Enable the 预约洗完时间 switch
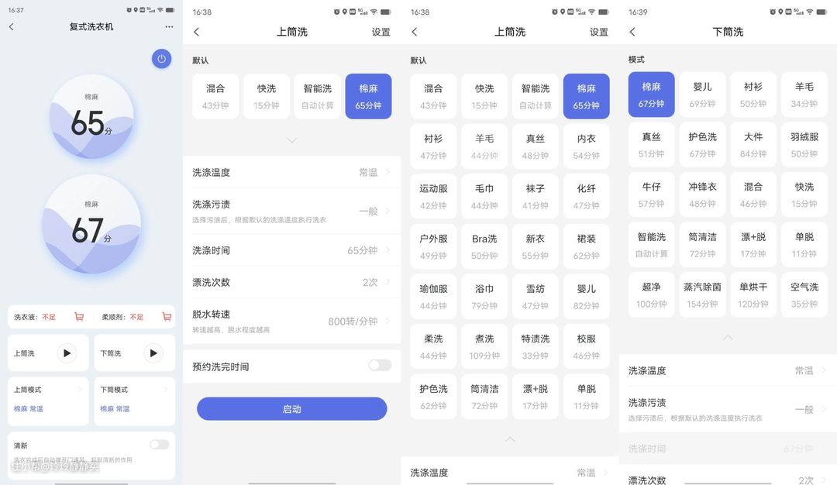 coord(379,366)
